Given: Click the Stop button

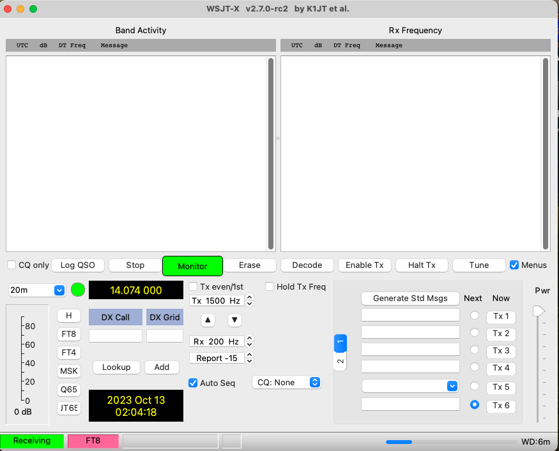Looking at the screenshot, I should [x=135, y=265].
